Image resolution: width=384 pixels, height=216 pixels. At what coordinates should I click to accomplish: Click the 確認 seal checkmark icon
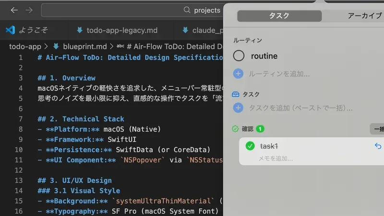point(235,129)
